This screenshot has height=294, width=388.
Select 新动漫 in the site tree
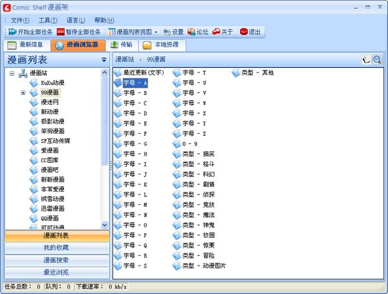(x=50, y=112)
